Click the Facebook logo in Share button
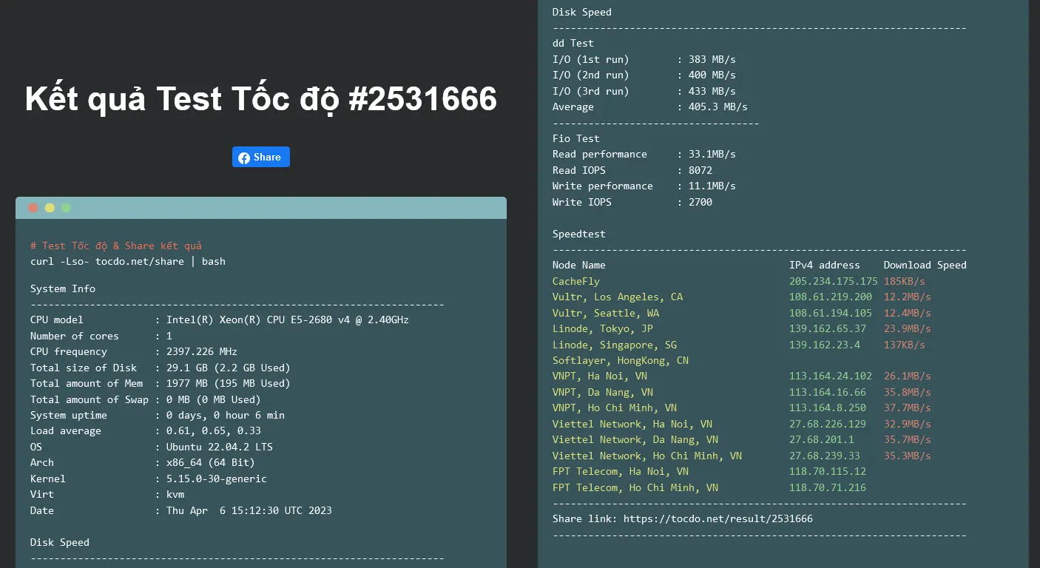This screenshot has height=568, width=1040. 244,158
